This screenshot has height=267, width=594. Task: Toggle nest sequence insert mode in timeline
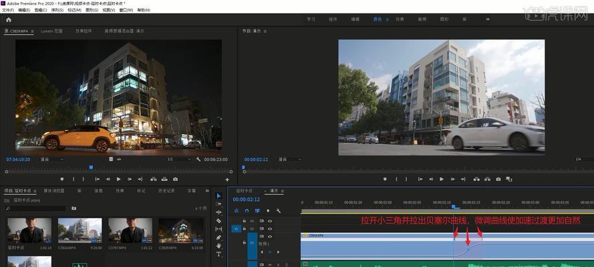pos(237,211)
